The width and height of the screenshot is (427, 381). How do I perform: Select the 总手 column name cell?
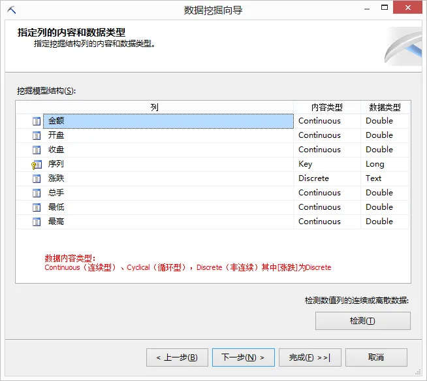pyautogui.click(x=168, y=193)
